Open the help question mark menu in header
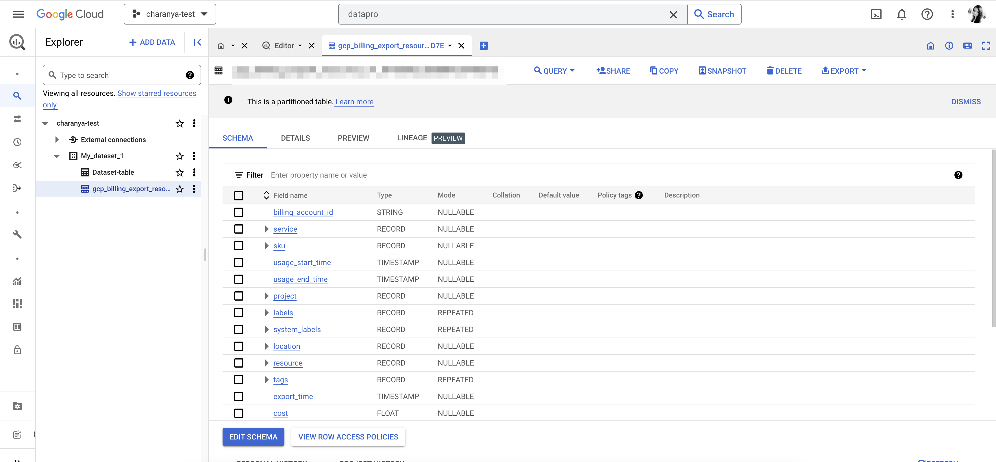Image resolution: width=996 pixels, height=462 pixels. tap(927, 14)
